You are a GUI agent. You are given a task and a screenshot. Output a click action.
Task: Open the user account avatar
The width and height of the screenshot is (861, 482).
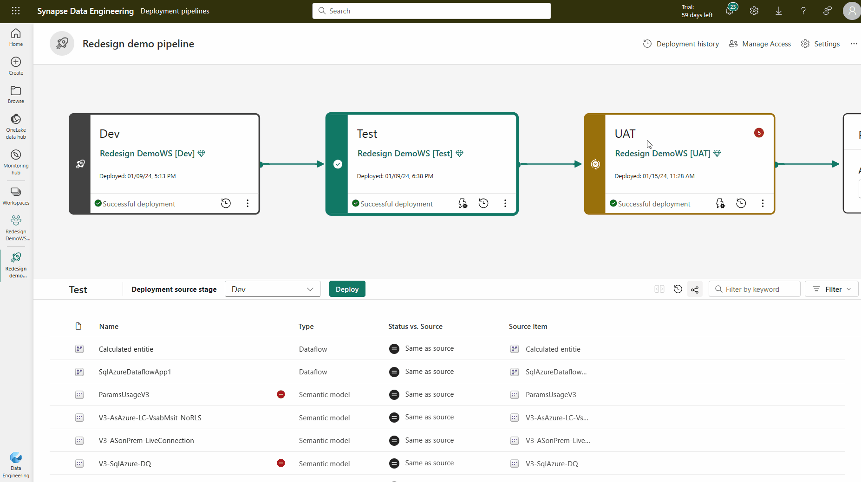(852, 11)
